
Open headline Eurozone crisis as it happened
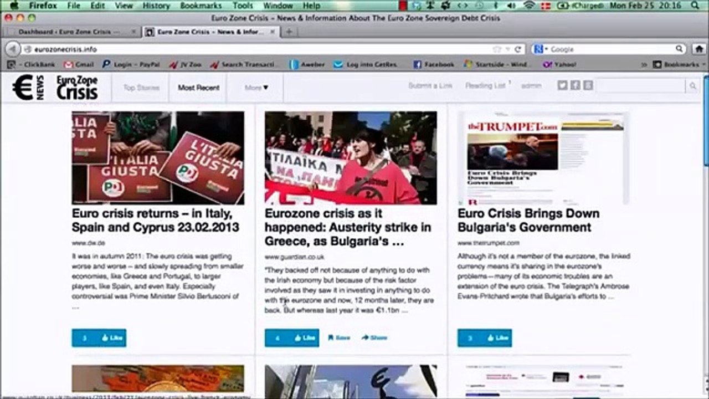[348, 228]
